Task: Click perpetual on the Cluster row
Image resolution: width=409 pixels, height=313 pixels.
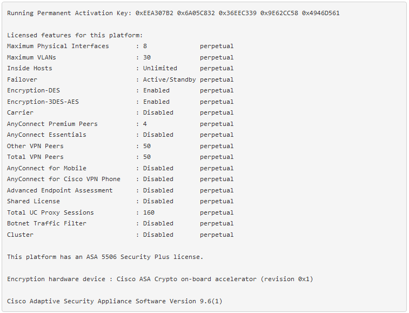Action: pos(217,235)
